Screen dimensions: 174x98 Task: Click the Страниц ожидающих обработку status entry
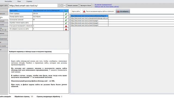point(49,97)
